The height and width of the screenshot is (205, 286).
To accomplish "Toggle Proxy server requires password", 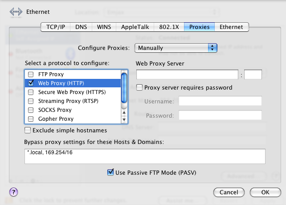I will pos(139,88).
